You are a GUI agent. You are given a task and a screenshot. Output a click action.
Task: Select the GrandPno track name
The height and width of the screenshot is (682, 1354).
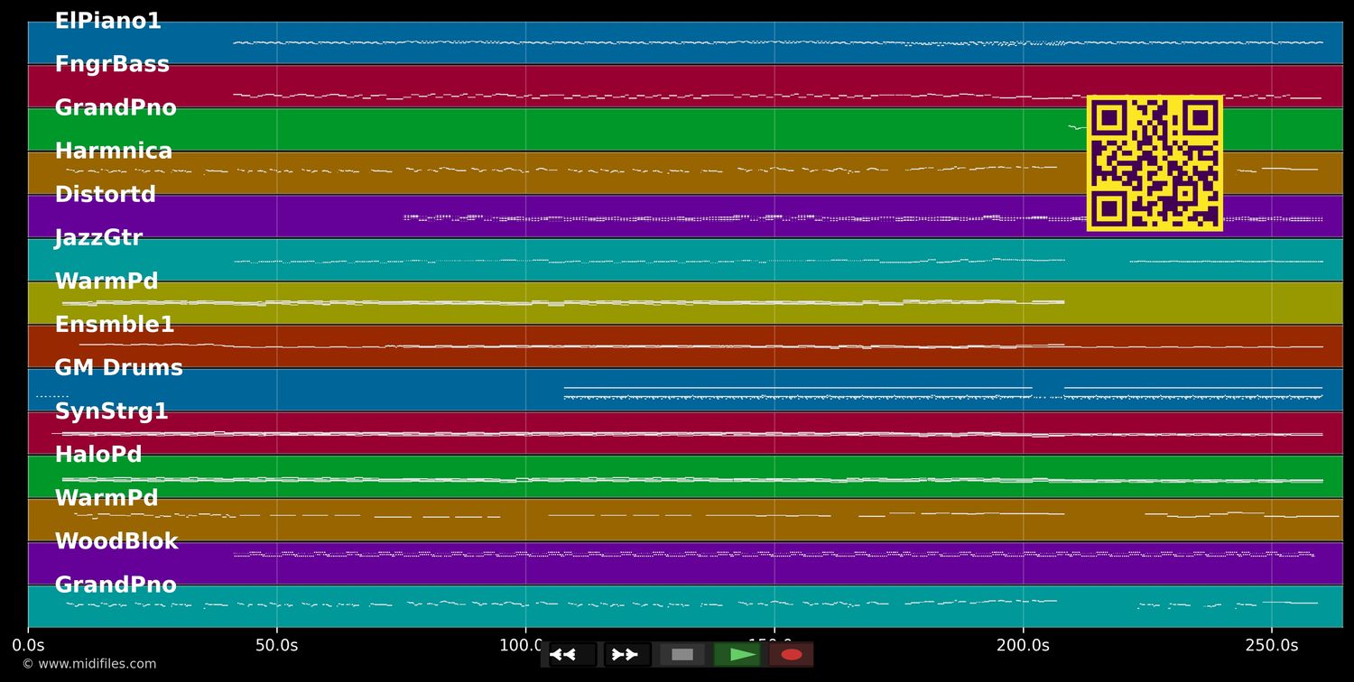coord(116,107)
